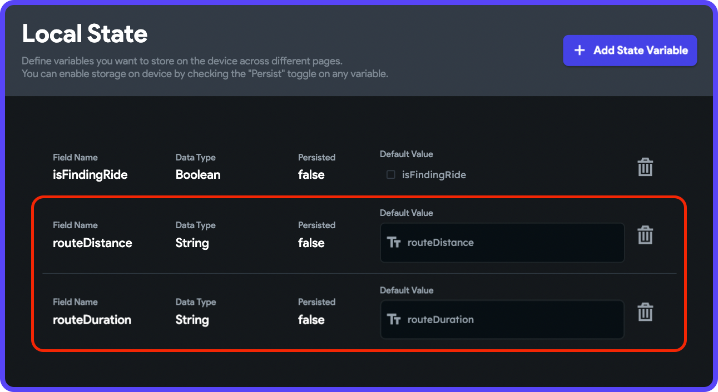Select the trash icon beside isFindingRide row
The image size is (718, 392).
pos(645,166)
